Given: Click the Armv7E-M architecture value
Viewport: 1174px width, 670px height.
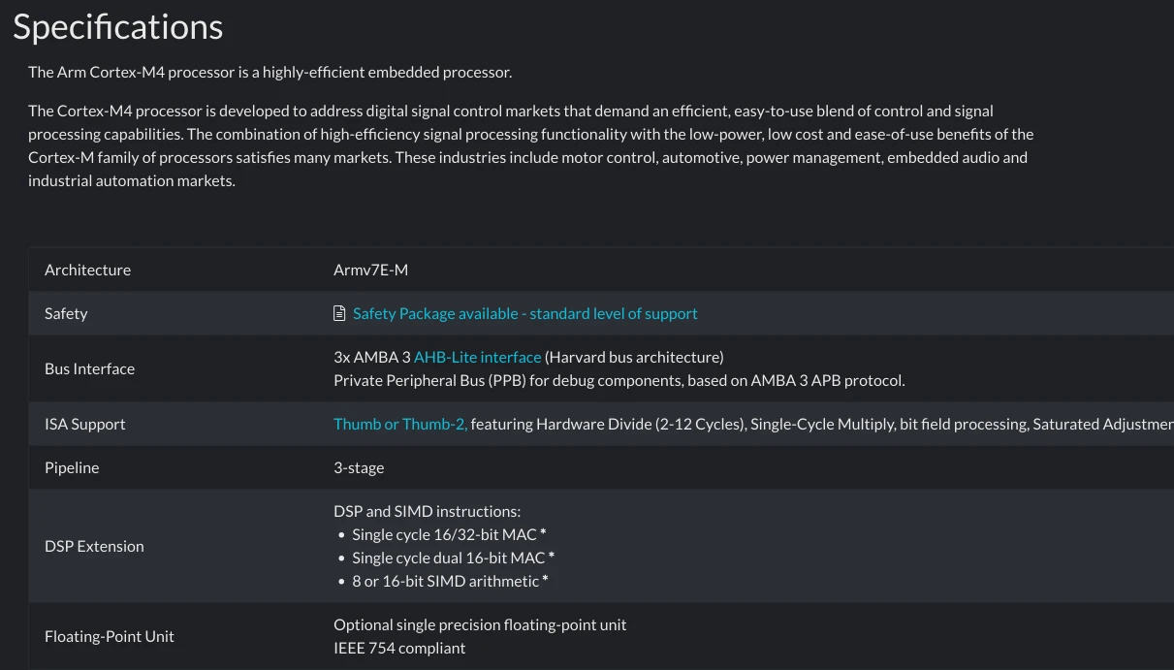Looking at the screenshot, I should click(x=370, y=270).
